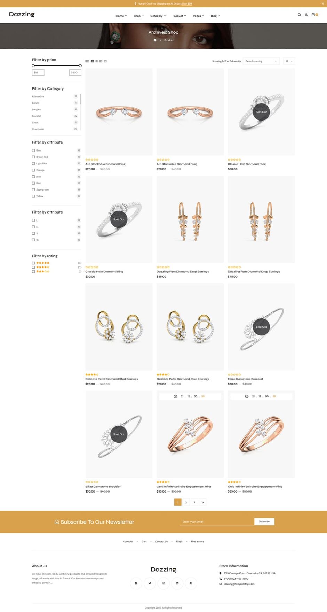Check the XL size filter
The image size is (327, 612).
click(33, 240)
